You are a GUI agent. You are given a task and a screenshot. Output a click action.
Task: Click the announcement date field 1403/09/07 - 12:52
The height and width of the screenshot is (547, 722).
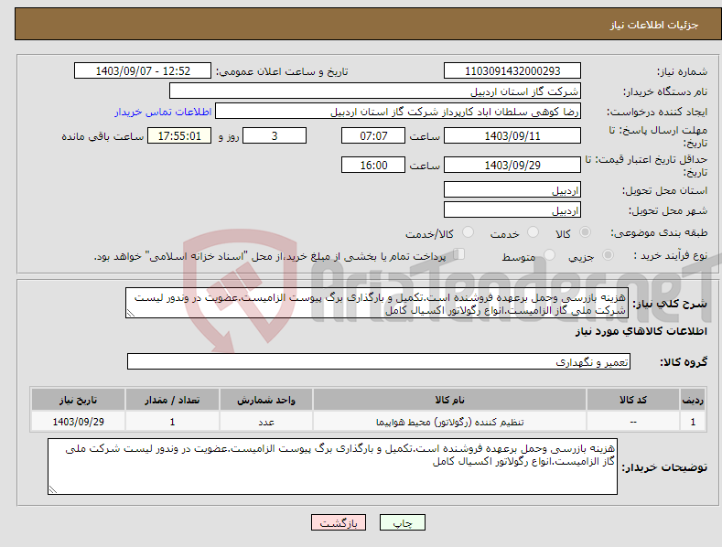pyautogui.click(x=142, y=71)
